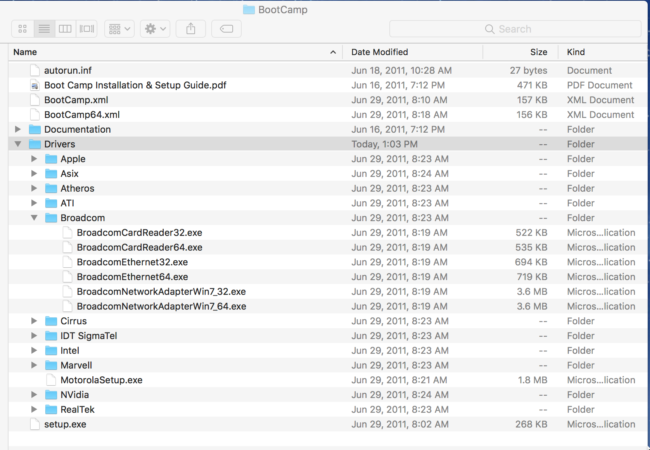Select the BroadcomEthernet64.exe file icon
Image resolution: width=650 pixels, height=450 pixels.
click(x=67, y=277)
